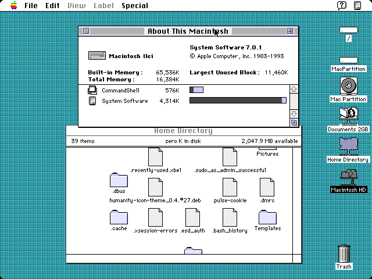This screenshot has width=372, height=279.
Task: Open the Special menu
Action: 135,5
